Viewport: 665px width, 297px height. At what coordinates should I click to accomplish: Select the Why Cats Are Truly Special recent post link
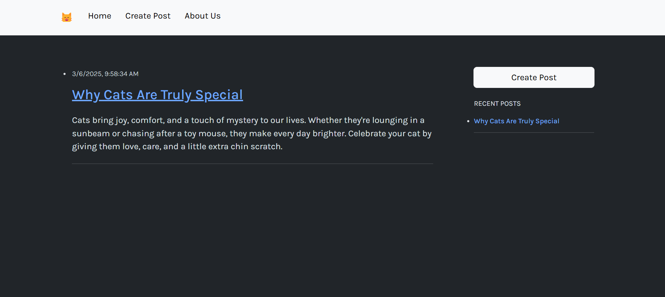[x=516, y=121]
